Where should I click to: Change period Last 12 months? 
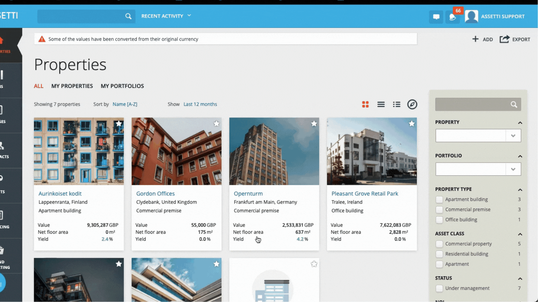pyautogui.click(x=200, y=104)
